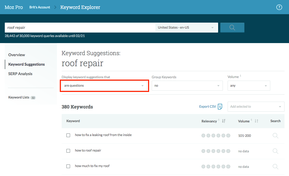
Task: Go to Overview in the sidebar
Action: point(17,55)
